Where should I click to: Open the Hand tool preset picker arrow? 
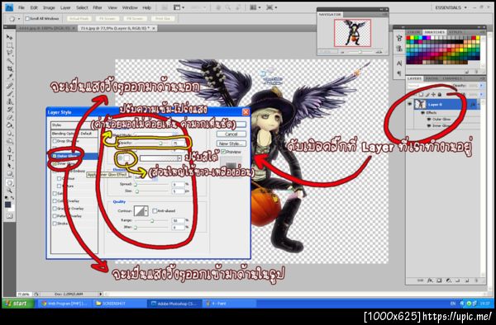point(19,19)
